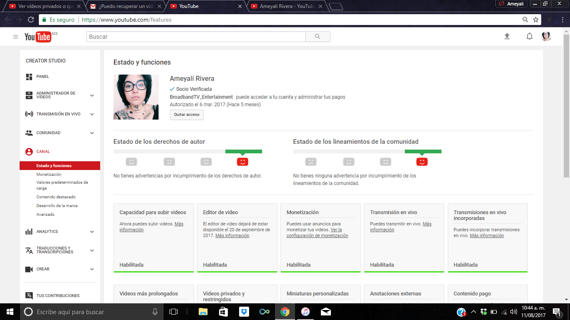The width and height of the screenshot is (570, 320).
Task: Open File Explorer from the taskbar
Action: [x=203, y=312]
